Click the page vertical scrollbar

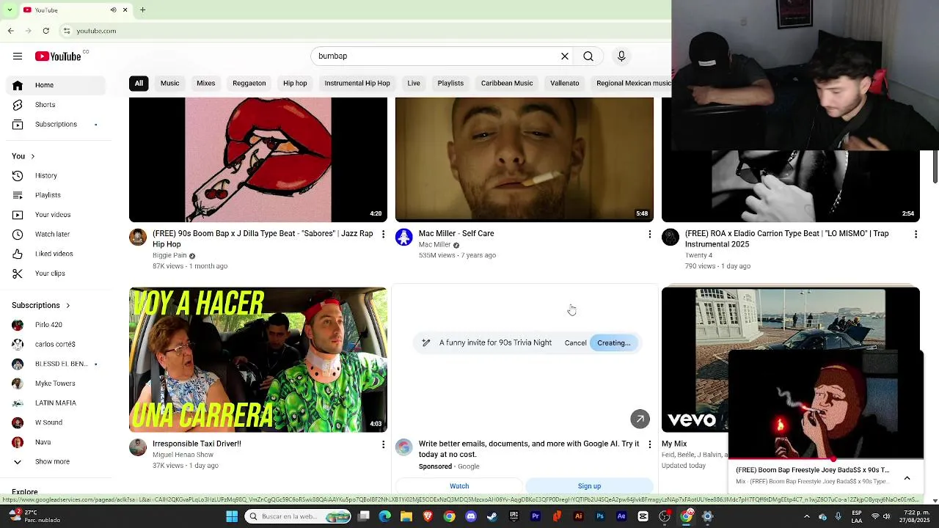935,166
